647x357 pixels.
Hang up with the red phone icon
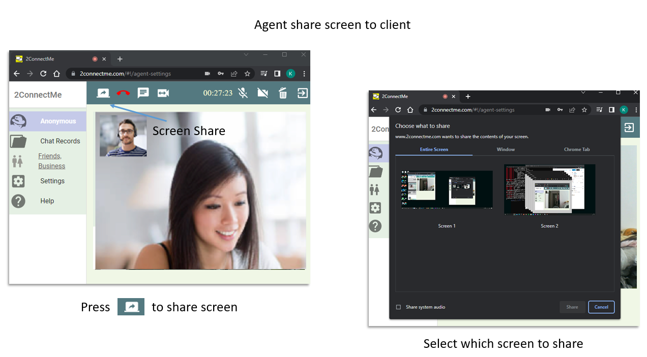123,93
